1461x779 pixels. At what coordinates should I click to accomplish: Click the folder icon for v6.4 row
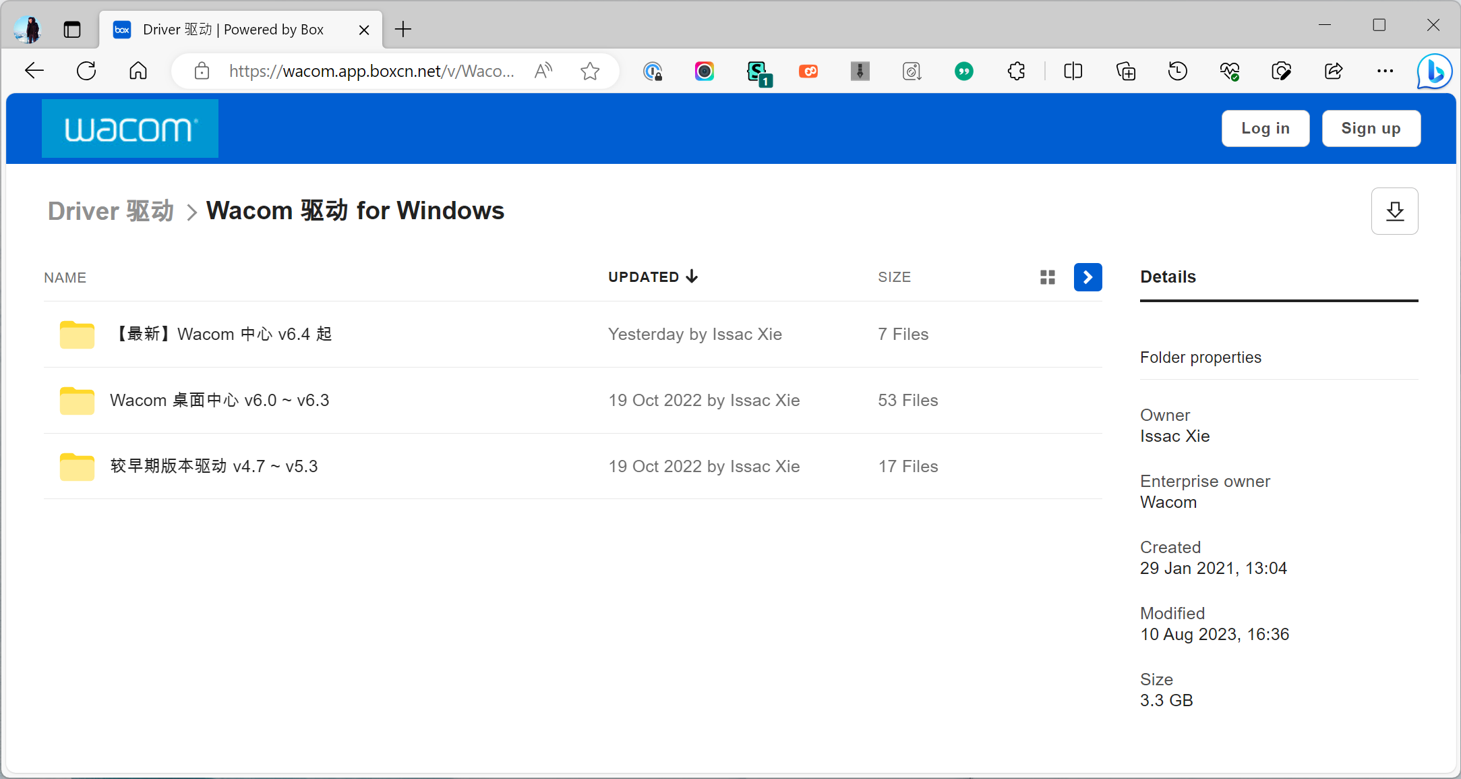tap(77, 335)
